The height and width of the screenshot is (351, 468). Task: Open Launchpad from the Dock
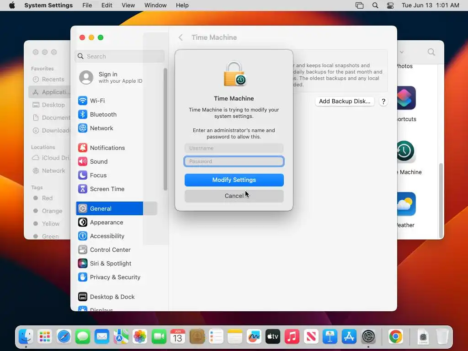(45, 337)
